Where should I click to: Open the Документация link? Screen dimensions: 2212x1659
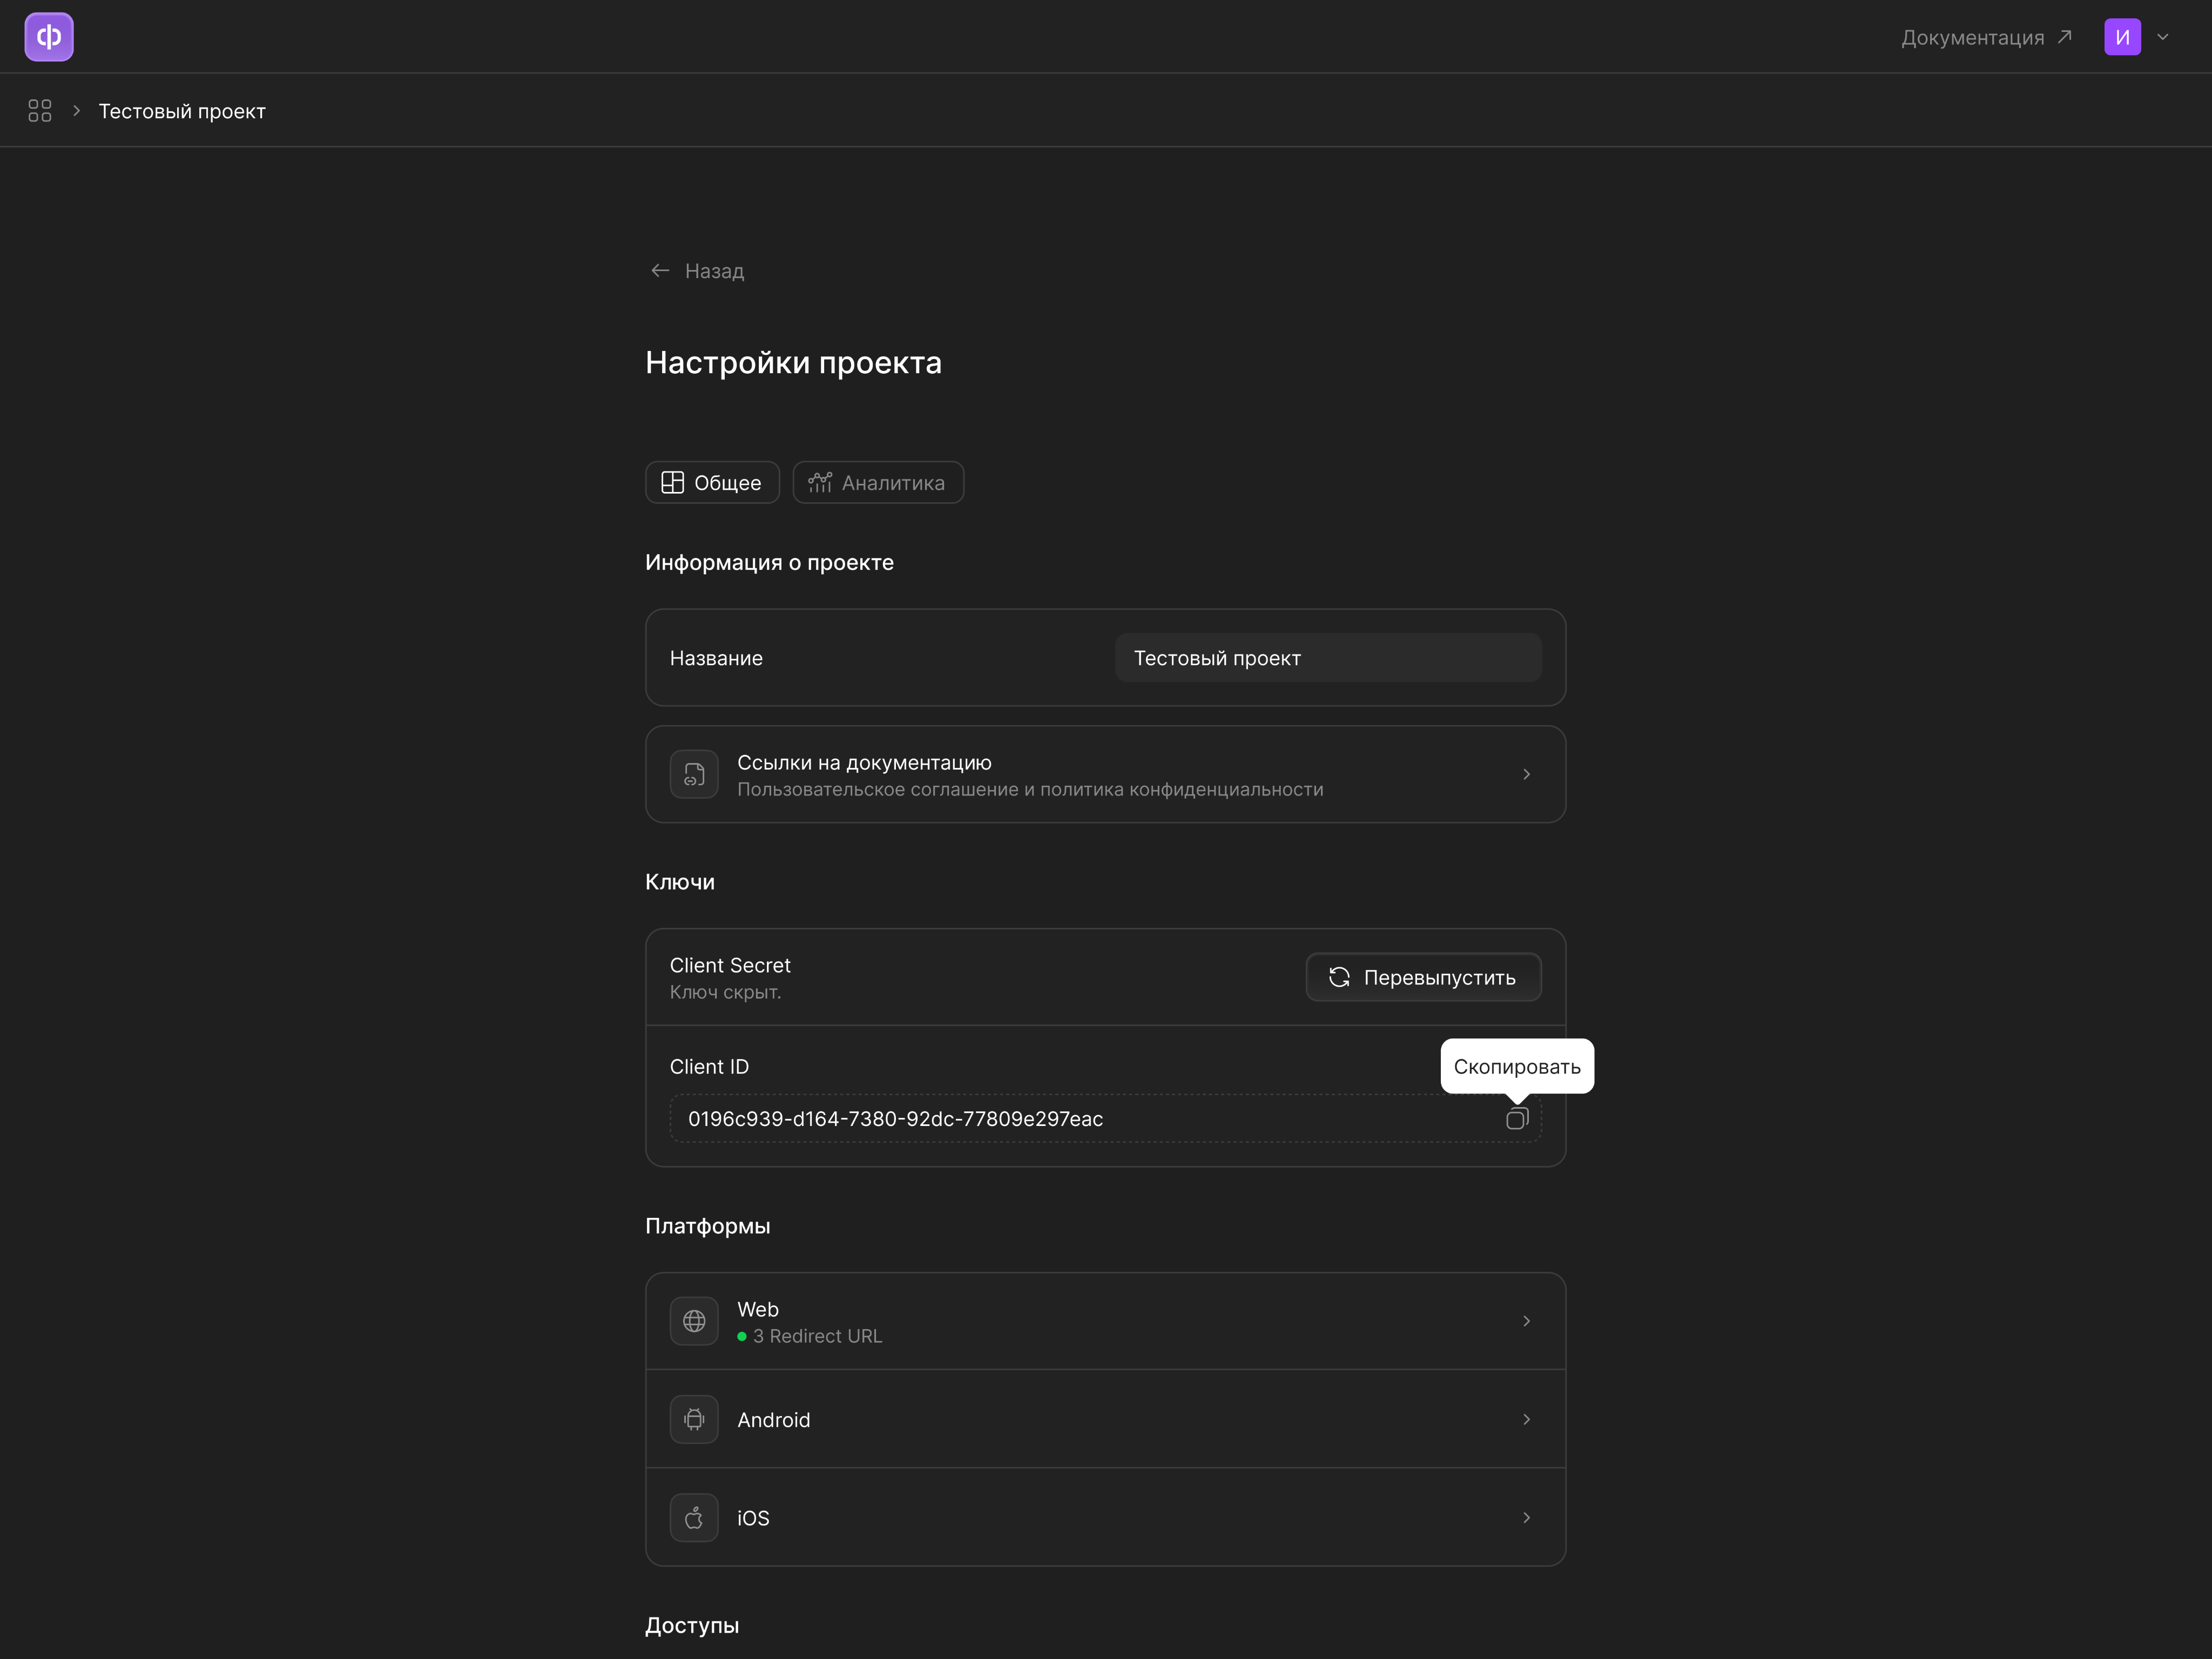pyautogui.click(x=1972, y=37)
